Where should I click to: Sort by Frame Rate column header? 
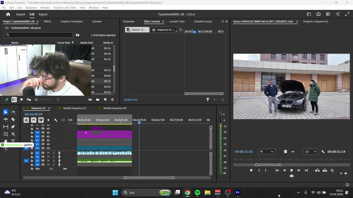tap(64, 43)
